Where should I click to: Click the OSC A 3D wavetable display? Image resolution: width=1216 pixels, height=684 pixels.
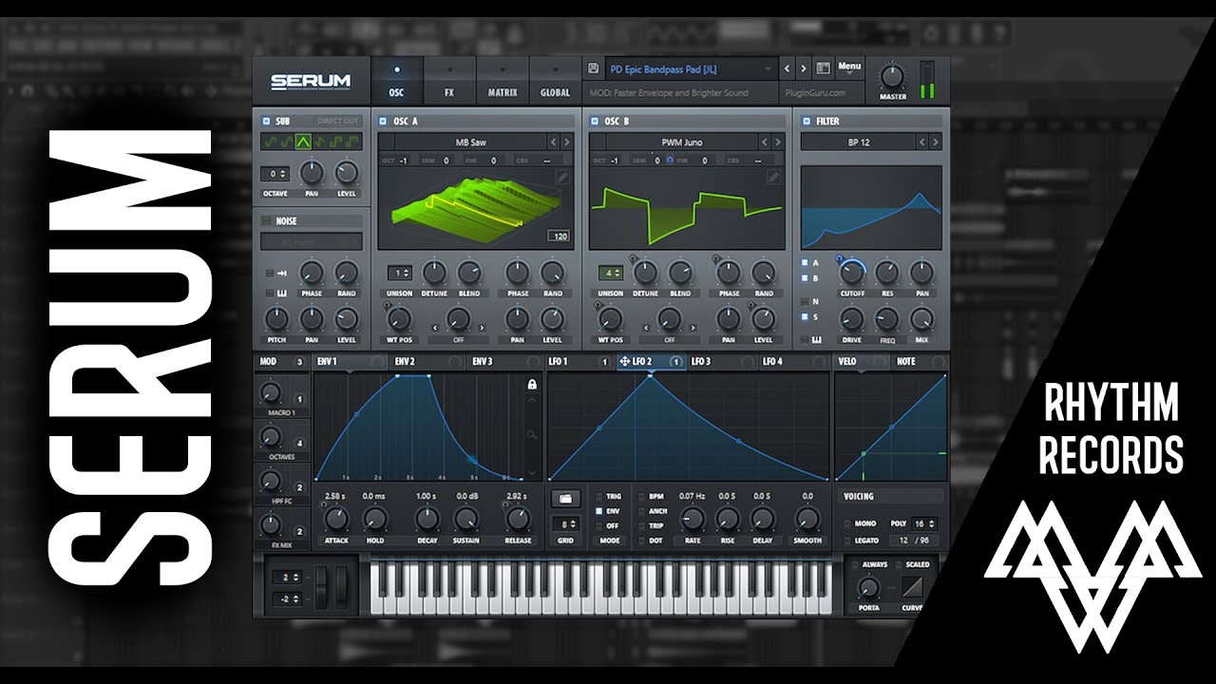[x=475, y=209]
